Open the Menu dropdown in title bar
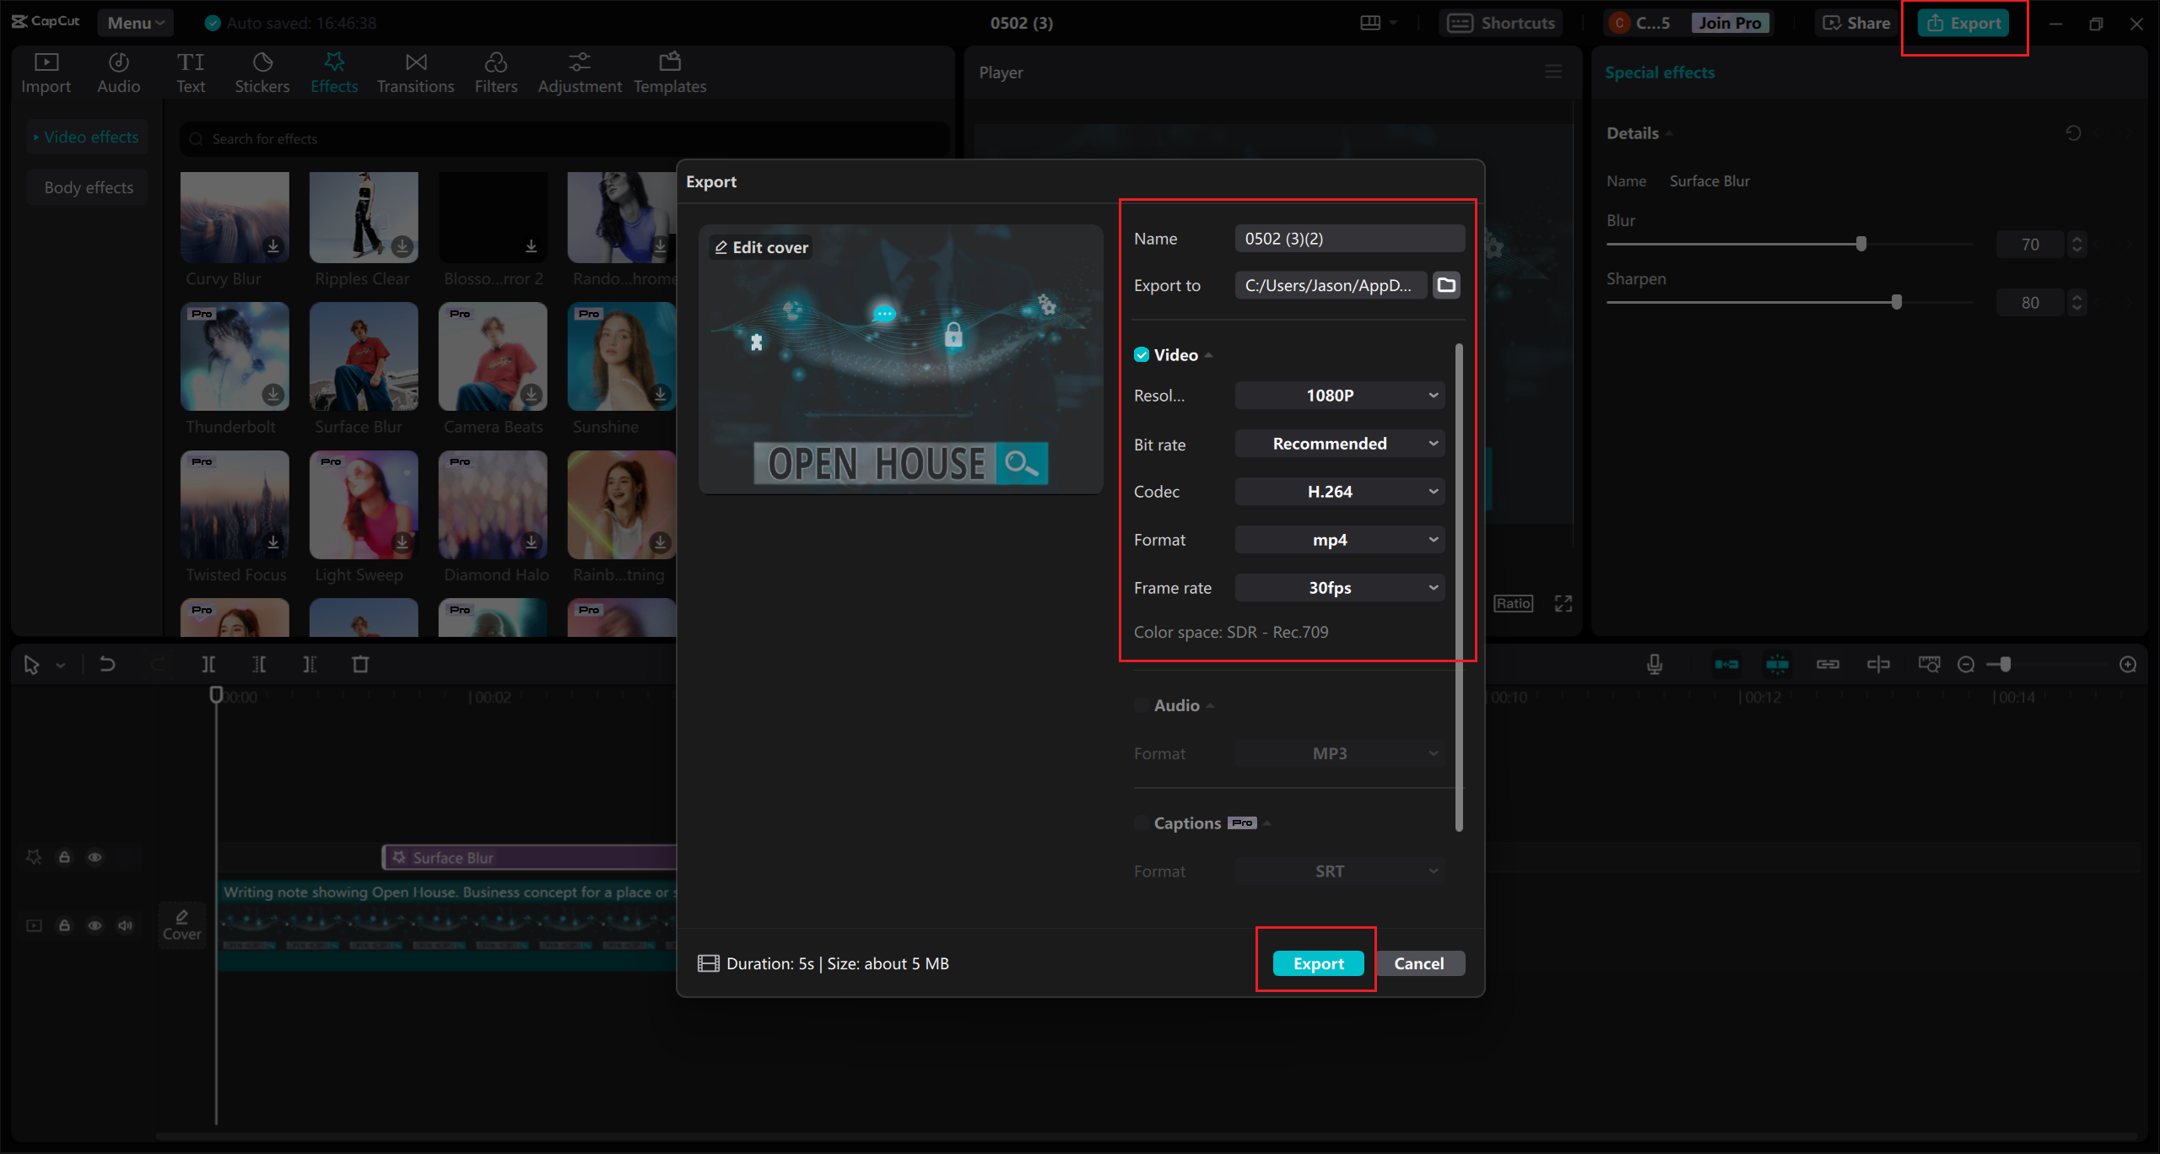The height and width of the screenshot is (1154, 2160). point(135,23)
